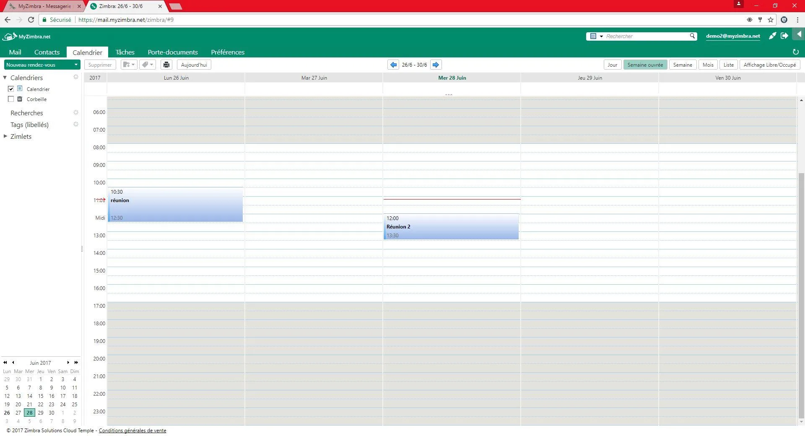
Task: Bookmark this page with the star icon
Action: click(x=770, y=20)
